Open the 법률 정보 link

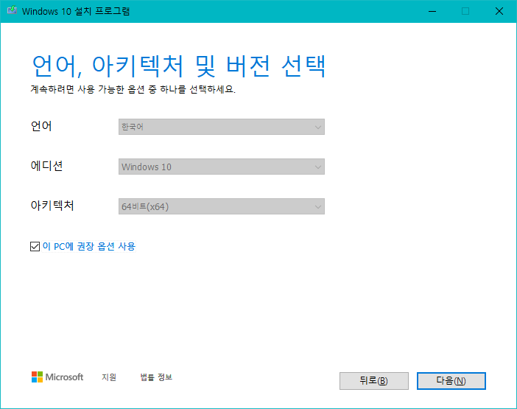(156, 377)
